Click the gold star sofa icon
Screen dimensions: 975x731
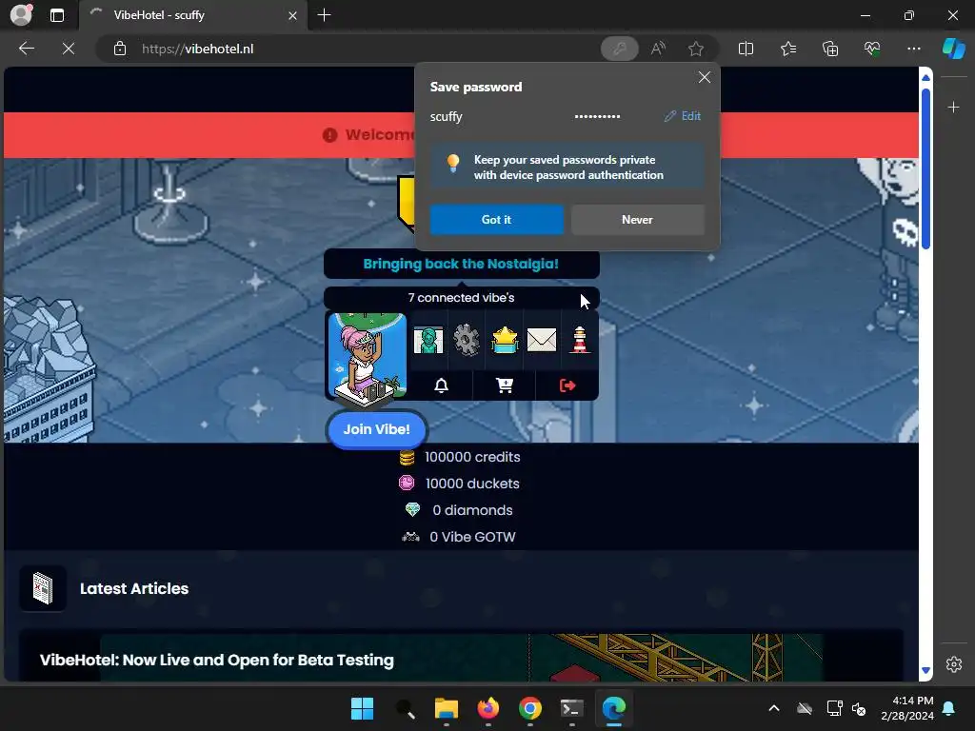tap(505, 340)
